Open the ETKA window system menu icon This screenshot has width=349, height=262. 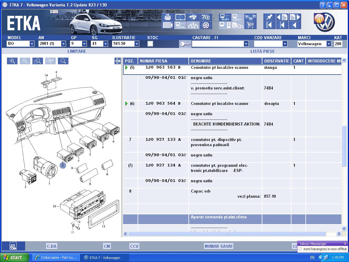(x=5, y=5)
